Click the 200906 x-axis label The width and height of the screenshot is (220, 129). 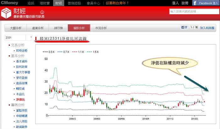pos(121,119)
